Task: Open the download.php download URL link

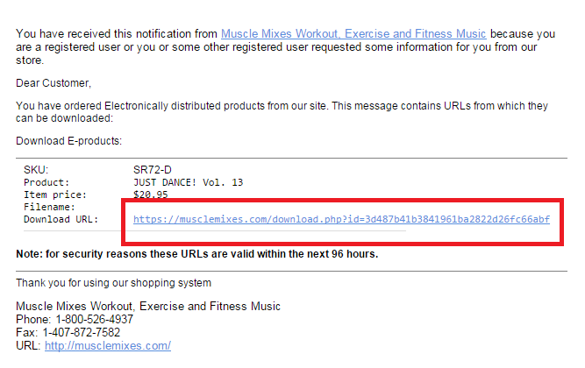Action: (x=341, y=219)
